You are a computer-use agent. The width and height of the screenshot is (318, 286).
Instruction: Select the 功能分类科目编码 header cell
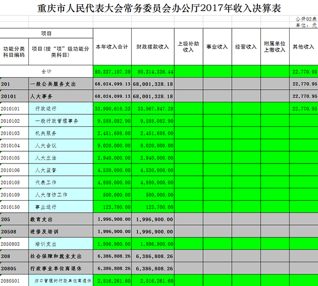tap(14, 52)
